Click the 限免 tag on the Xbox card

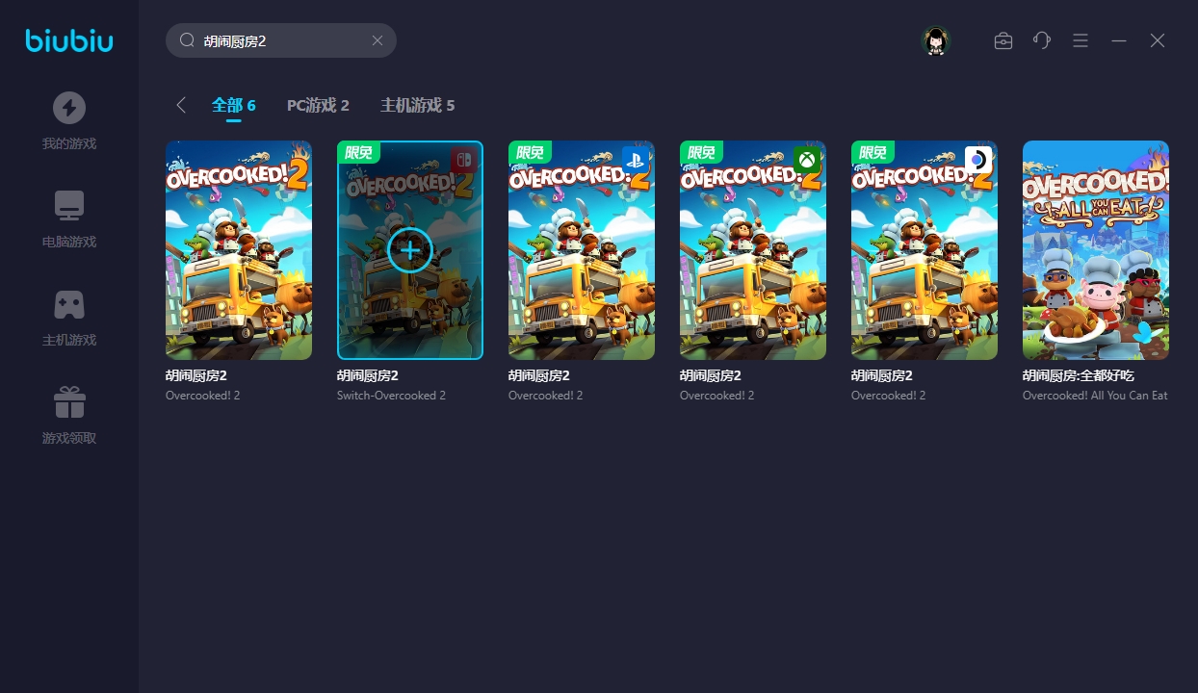(702, 152)
